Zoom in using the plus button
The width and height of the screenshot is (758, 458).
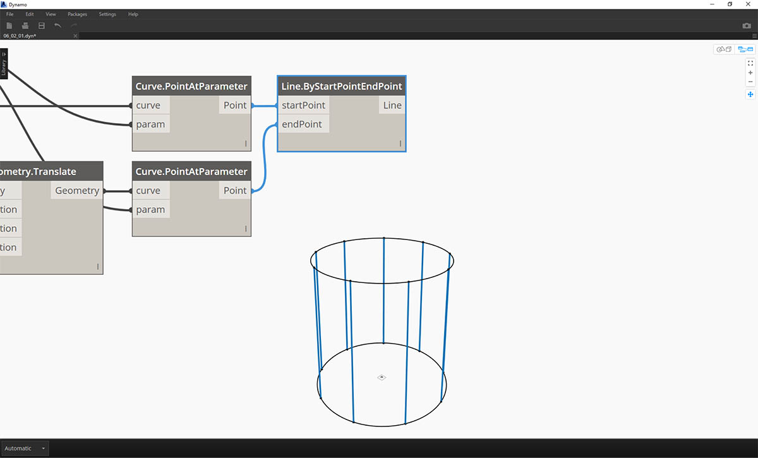[750, 73]
